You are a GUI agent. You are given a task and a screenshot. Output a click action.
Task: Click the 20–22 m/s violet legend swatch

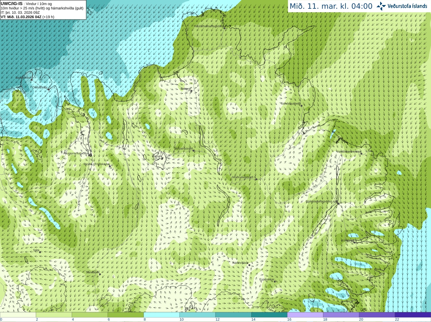[377, 315]
